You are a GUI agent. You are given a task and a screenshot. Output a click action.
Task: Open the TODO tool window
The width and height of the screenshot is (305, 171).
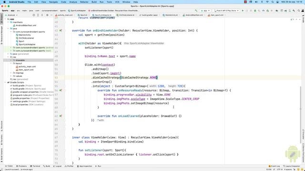[9, 166]
